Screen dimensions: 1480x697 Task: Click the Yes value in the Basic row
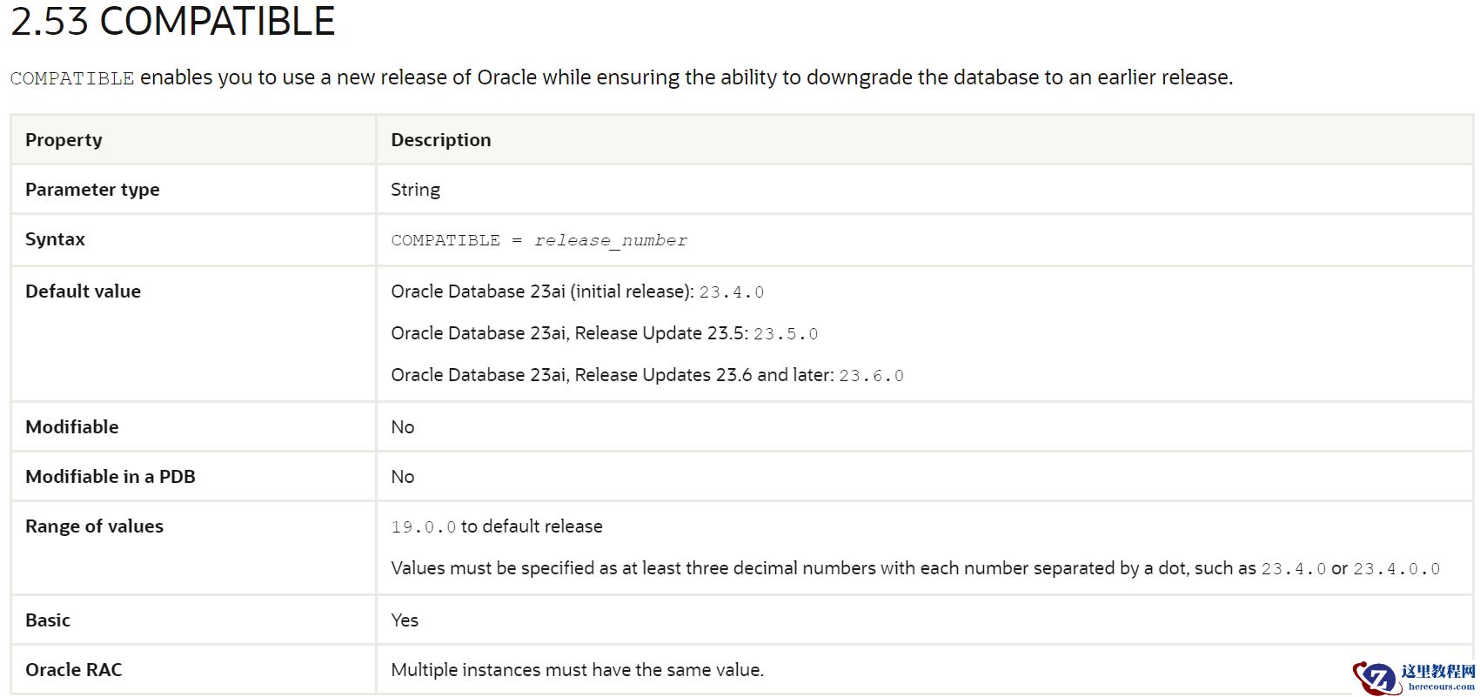click(404, 620)
